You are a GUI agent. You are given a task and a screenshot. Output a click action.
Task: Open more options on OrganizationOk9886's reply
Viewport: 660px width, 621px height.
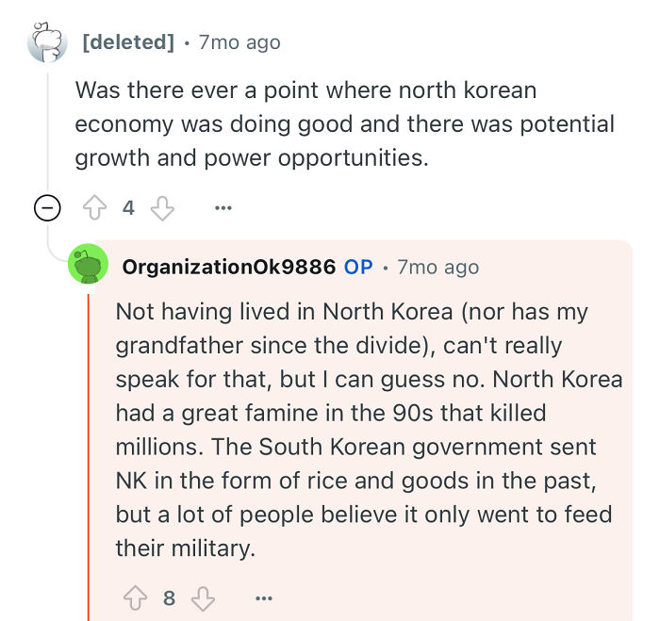click(263, 597)
